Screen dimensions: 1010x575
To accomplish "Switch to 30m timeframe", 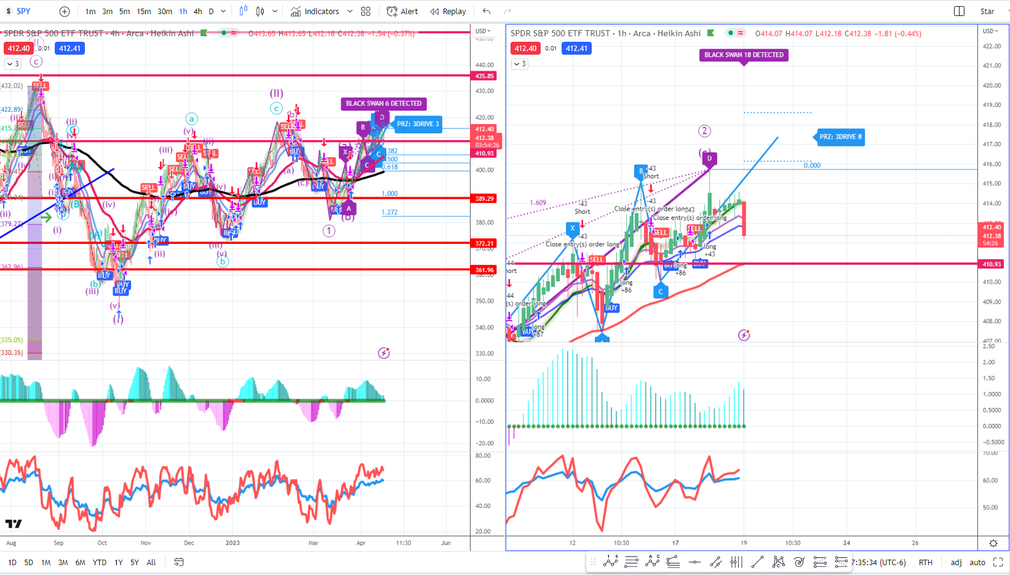I will (x=165, y=11).
